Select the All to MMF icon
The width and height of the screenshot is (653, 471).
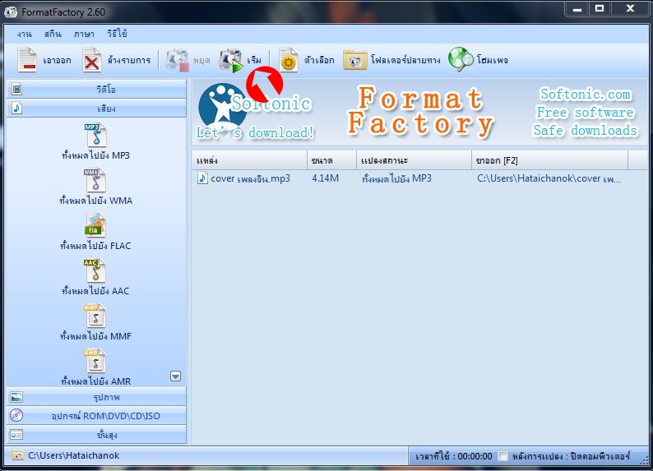click(x=95, y=316)
